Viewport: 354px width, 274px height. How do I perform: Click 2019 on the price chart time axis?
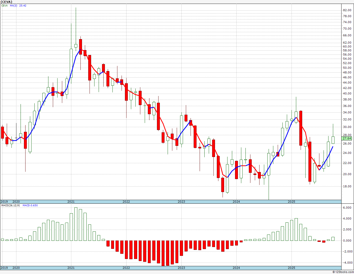coord(4,202)
